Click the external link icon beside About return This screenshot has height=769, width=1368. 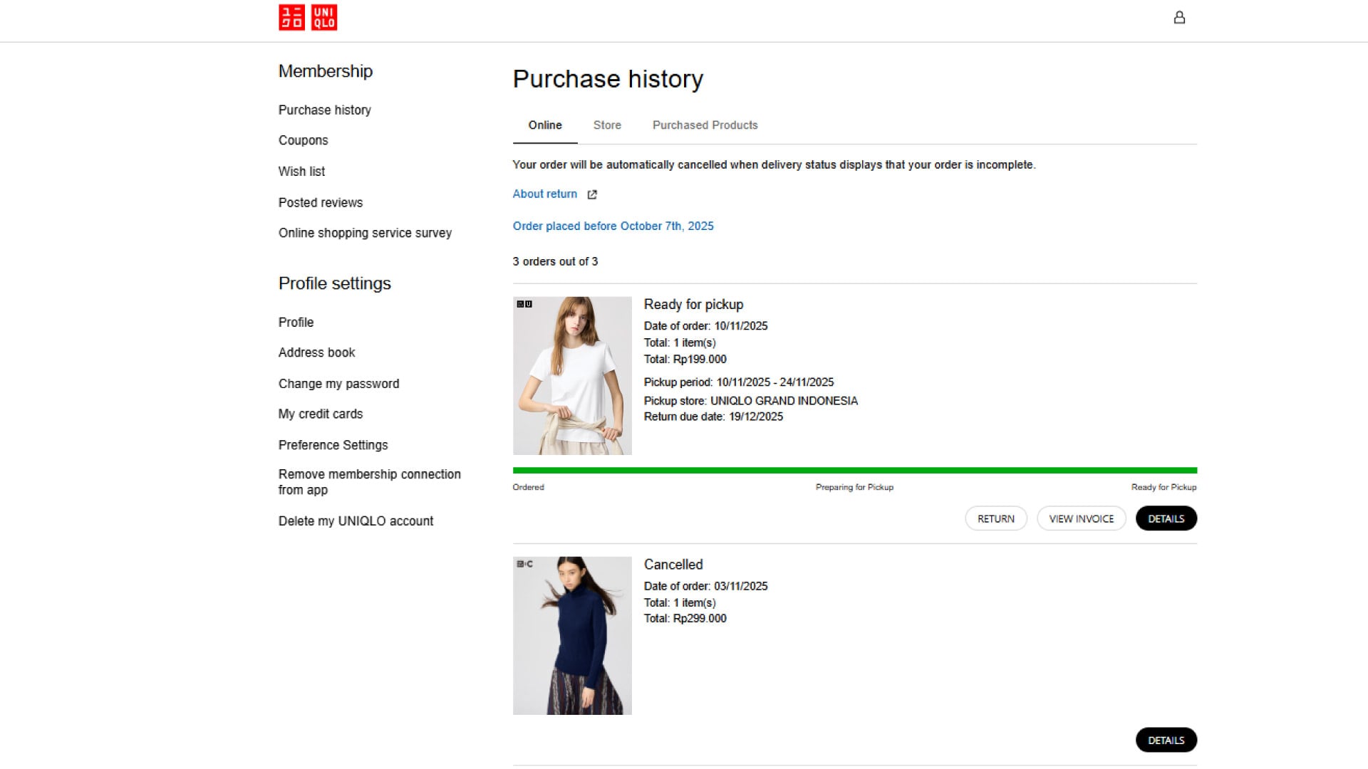tap(592, 194)
